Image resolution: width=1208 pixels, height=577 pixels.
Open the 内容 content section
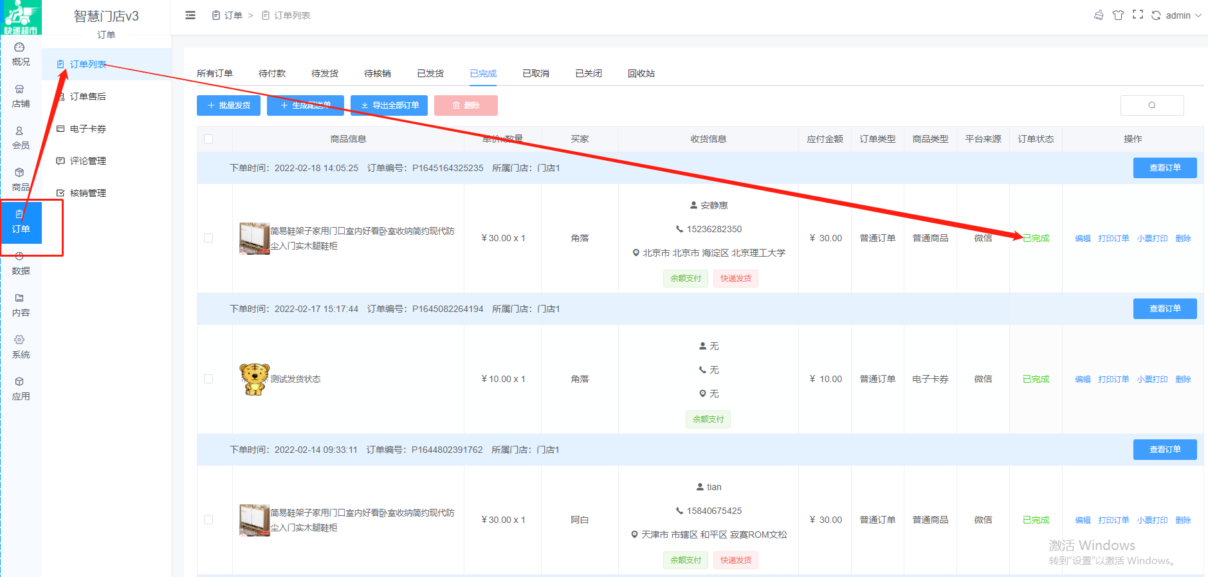(21, 306)
